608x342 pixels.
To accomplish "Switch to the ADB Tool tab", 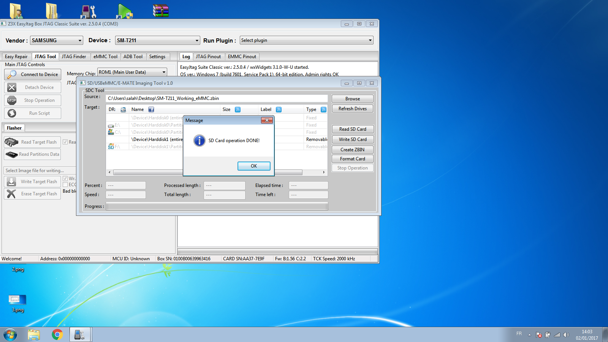I will tap(133, 57).
